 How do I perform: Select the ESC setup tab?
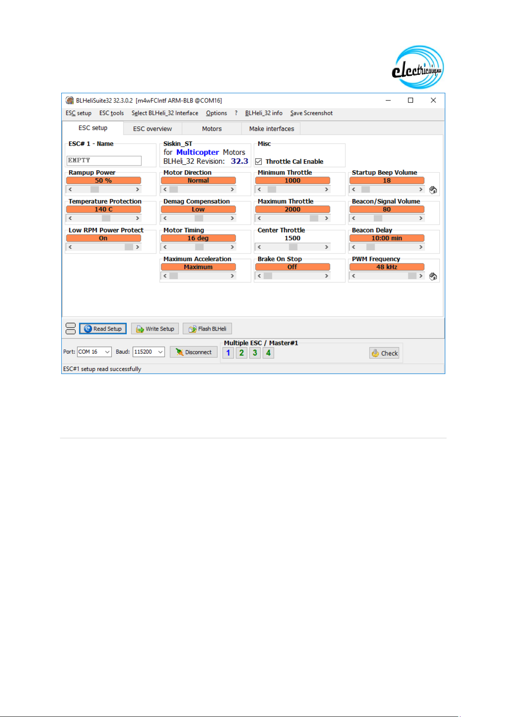93,128
